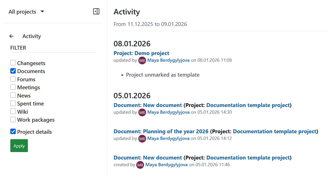Click Maya Berdygylyjova's name on 08.01 entry

[x=168, y=60]
